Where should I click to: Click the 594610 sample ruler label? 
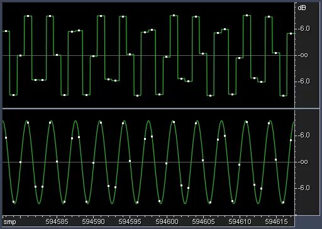click(240, 221)
